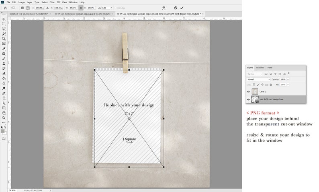Screen dimensions: 319x192
Task: Select the Move tool
Action: [4, 19]
